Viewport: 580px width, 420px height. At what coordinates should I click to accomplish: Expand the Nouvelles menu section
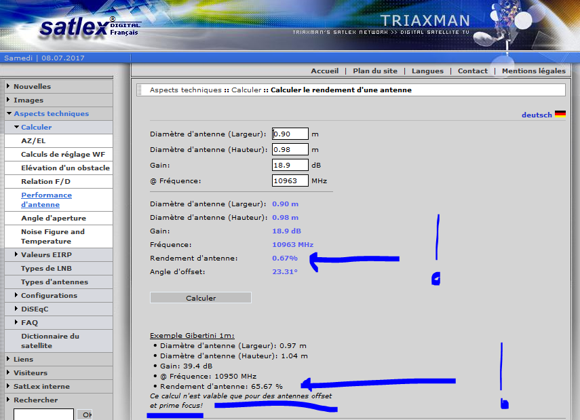coord(32,86)
